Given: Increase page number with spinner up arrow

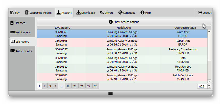Looking at the screenshot, I should pyautogui.click(x=209, y=85).
